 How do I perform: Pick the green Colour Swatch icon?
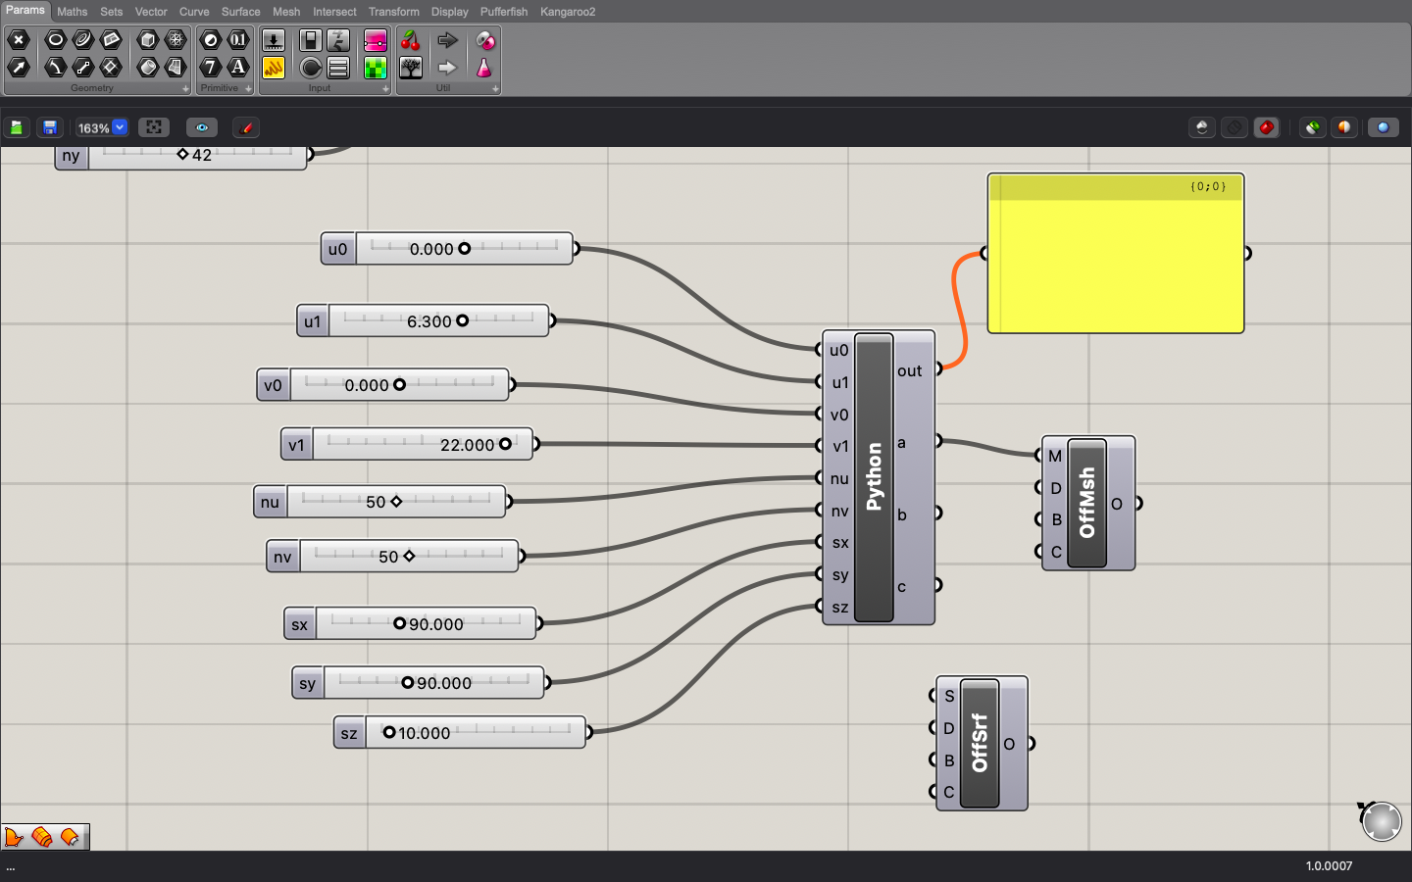(376, 68)
